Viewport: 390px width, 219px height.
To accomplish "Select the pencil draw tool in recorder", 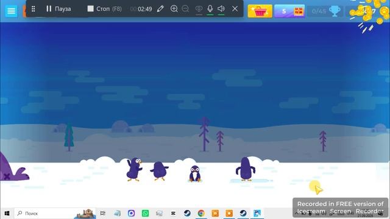I will (160, 9).
